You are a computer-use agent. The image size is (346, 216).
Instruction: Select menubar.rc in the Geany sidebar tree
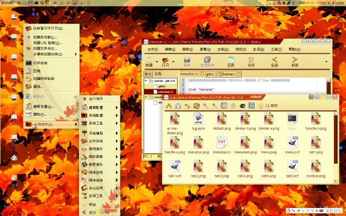coord(160,92)
